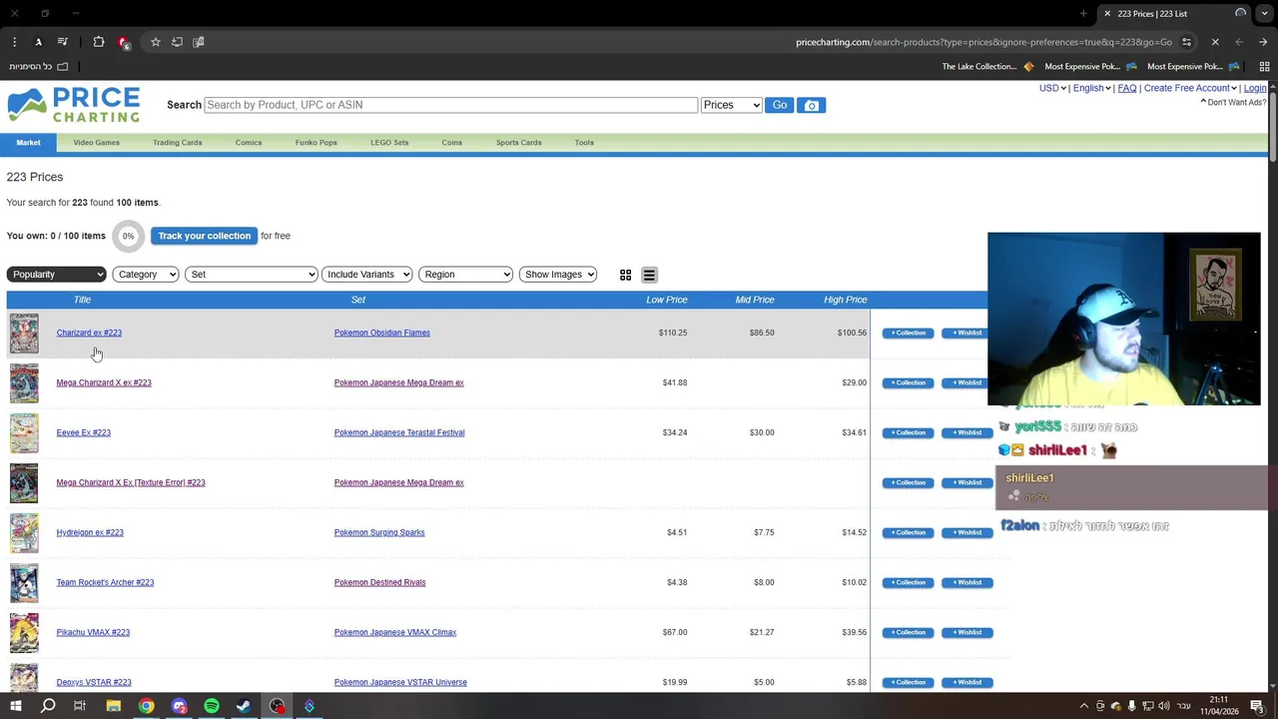Select the Funko Pops navigation tab
1278x719 pixels.
pos(316,143)
